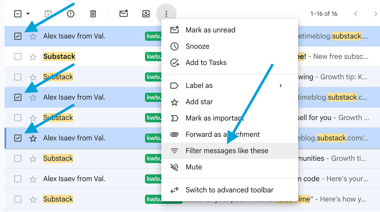The width and height of the screenshot is (380, 212).
Task: Check the Substack 'munities - Growth ti...' row
Action: [18, 158]
